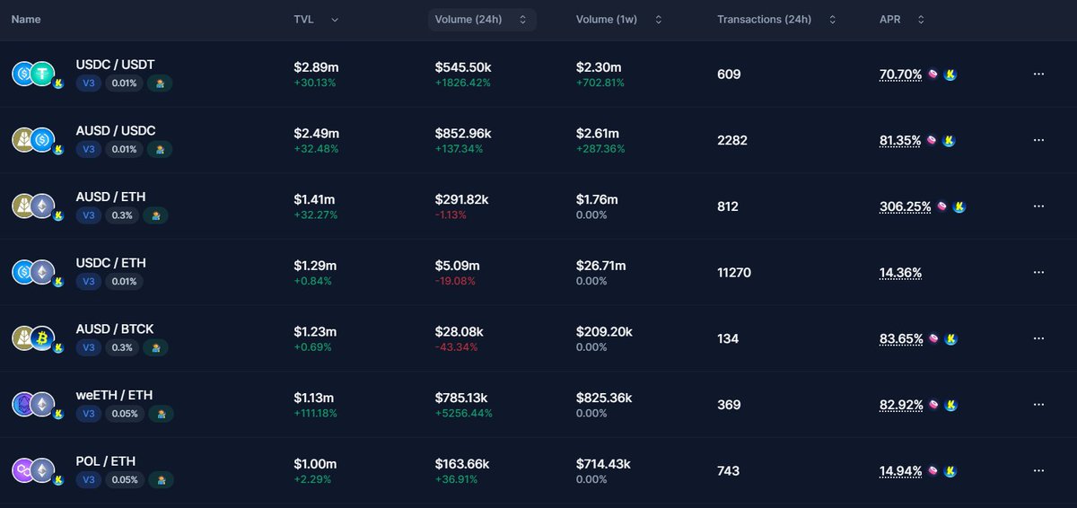Click the AUSD / USDC token pair icon
This screenshot has width=1077, height=508.
pos(36,140)
